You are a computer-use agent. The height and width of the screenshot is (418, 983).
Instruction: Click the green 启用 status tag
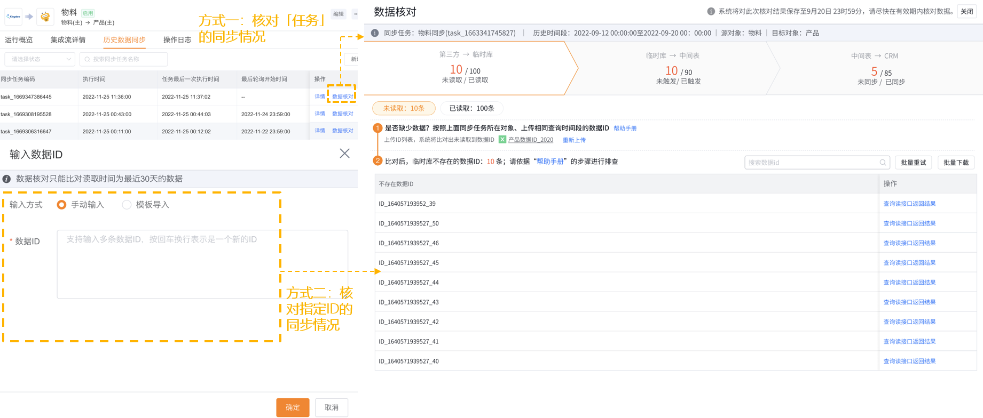click(88, 13)
